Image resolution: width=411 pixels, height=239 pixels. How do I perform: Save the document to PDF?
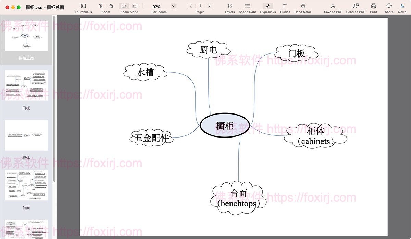point(333,6)
